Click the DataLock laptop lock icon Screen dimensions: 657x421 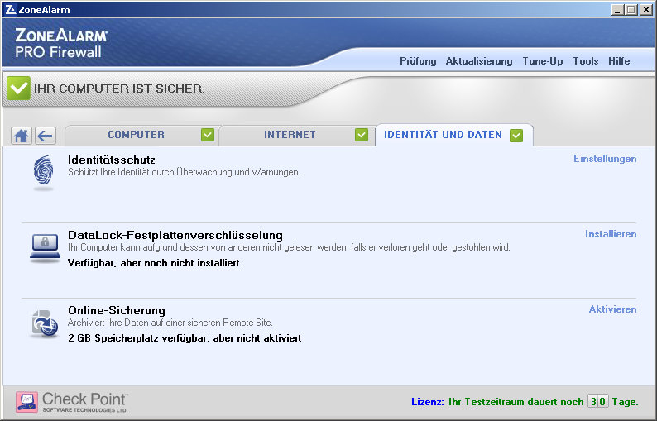(45, 248)
